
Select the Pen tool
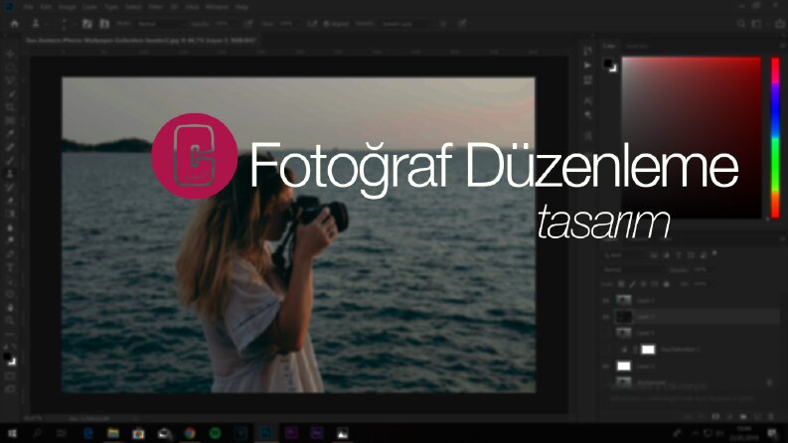[10, 254]
